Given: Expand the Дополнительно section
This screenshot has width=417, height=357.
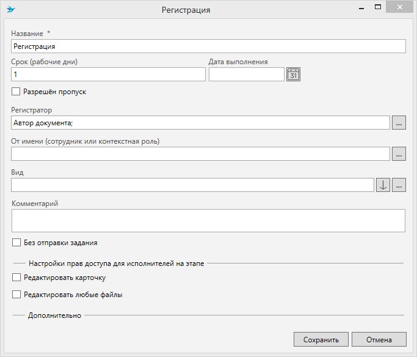Looking at the screenshot, I should 54,315.
